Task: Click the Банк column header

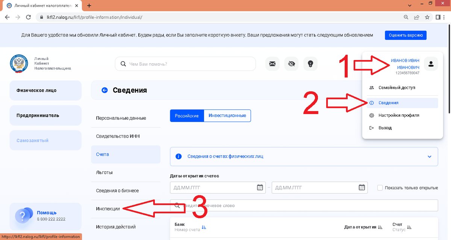Action: click(180, 224)
